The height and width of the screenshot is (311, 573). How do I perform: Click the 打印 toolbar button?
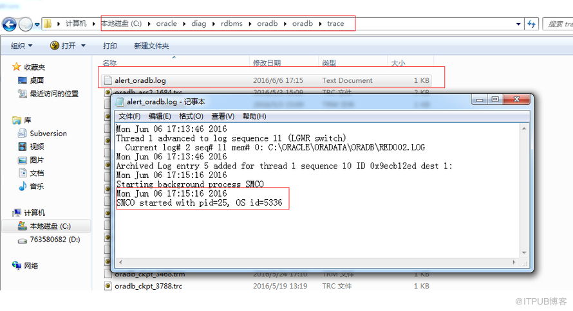[109, 46]
